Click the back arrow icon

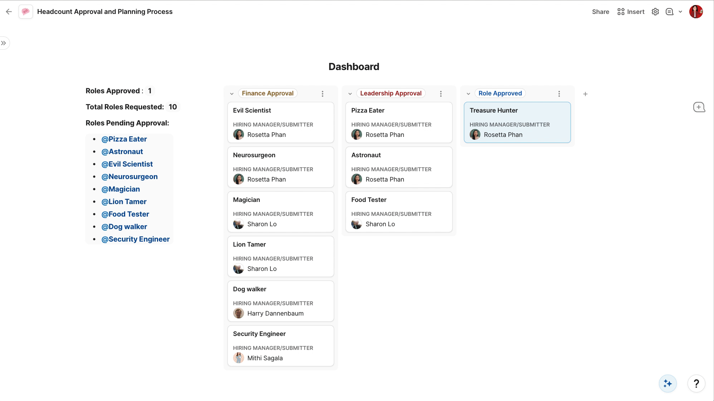(9, 12)
